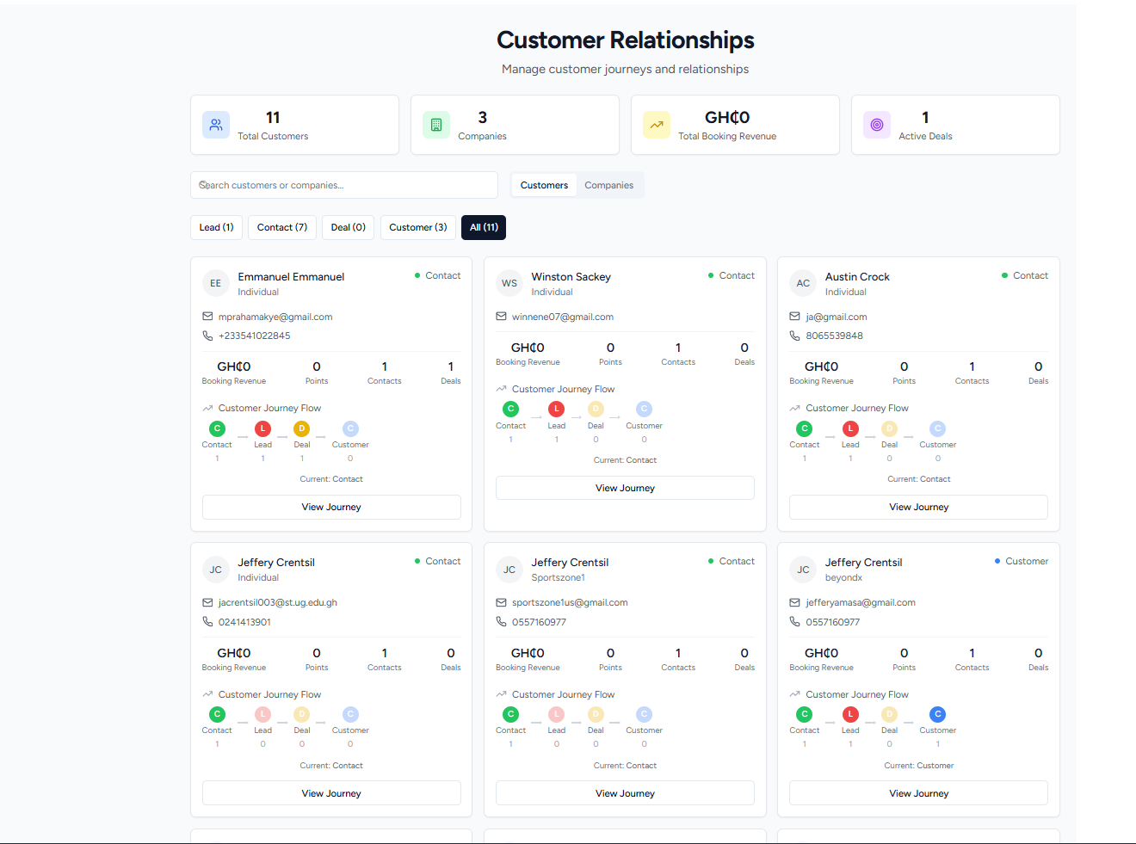The image size is (1136, 844).
Task: Open View Journey for Austin Crock
Action: pyautogui.click(x=918, y=507)
